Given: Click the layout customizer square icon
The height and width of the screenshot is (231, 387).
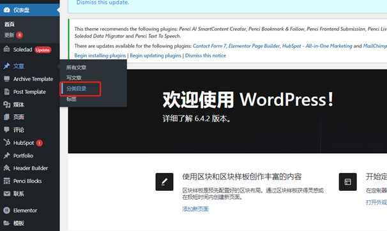Looking at the screenshot, I should coord(348,182).
